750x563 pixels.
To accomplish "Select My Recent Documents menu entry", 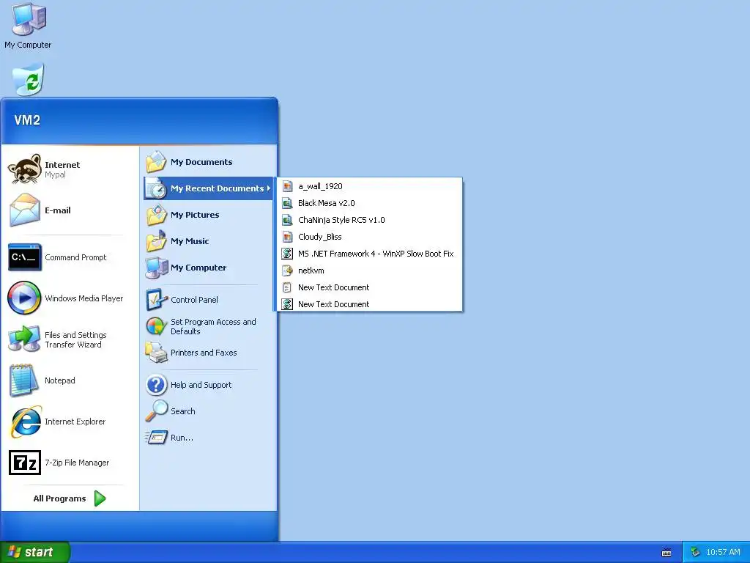I will (208, 188).
